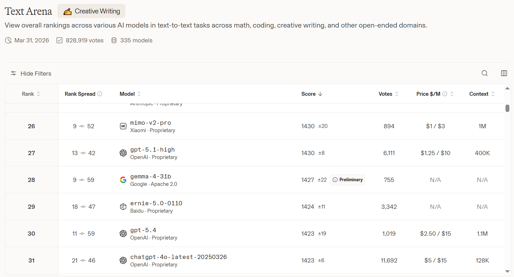Sort table by Price $/M column
This screenshot has height=277, width=514.
pyautogui.click(x=452, y=94)
